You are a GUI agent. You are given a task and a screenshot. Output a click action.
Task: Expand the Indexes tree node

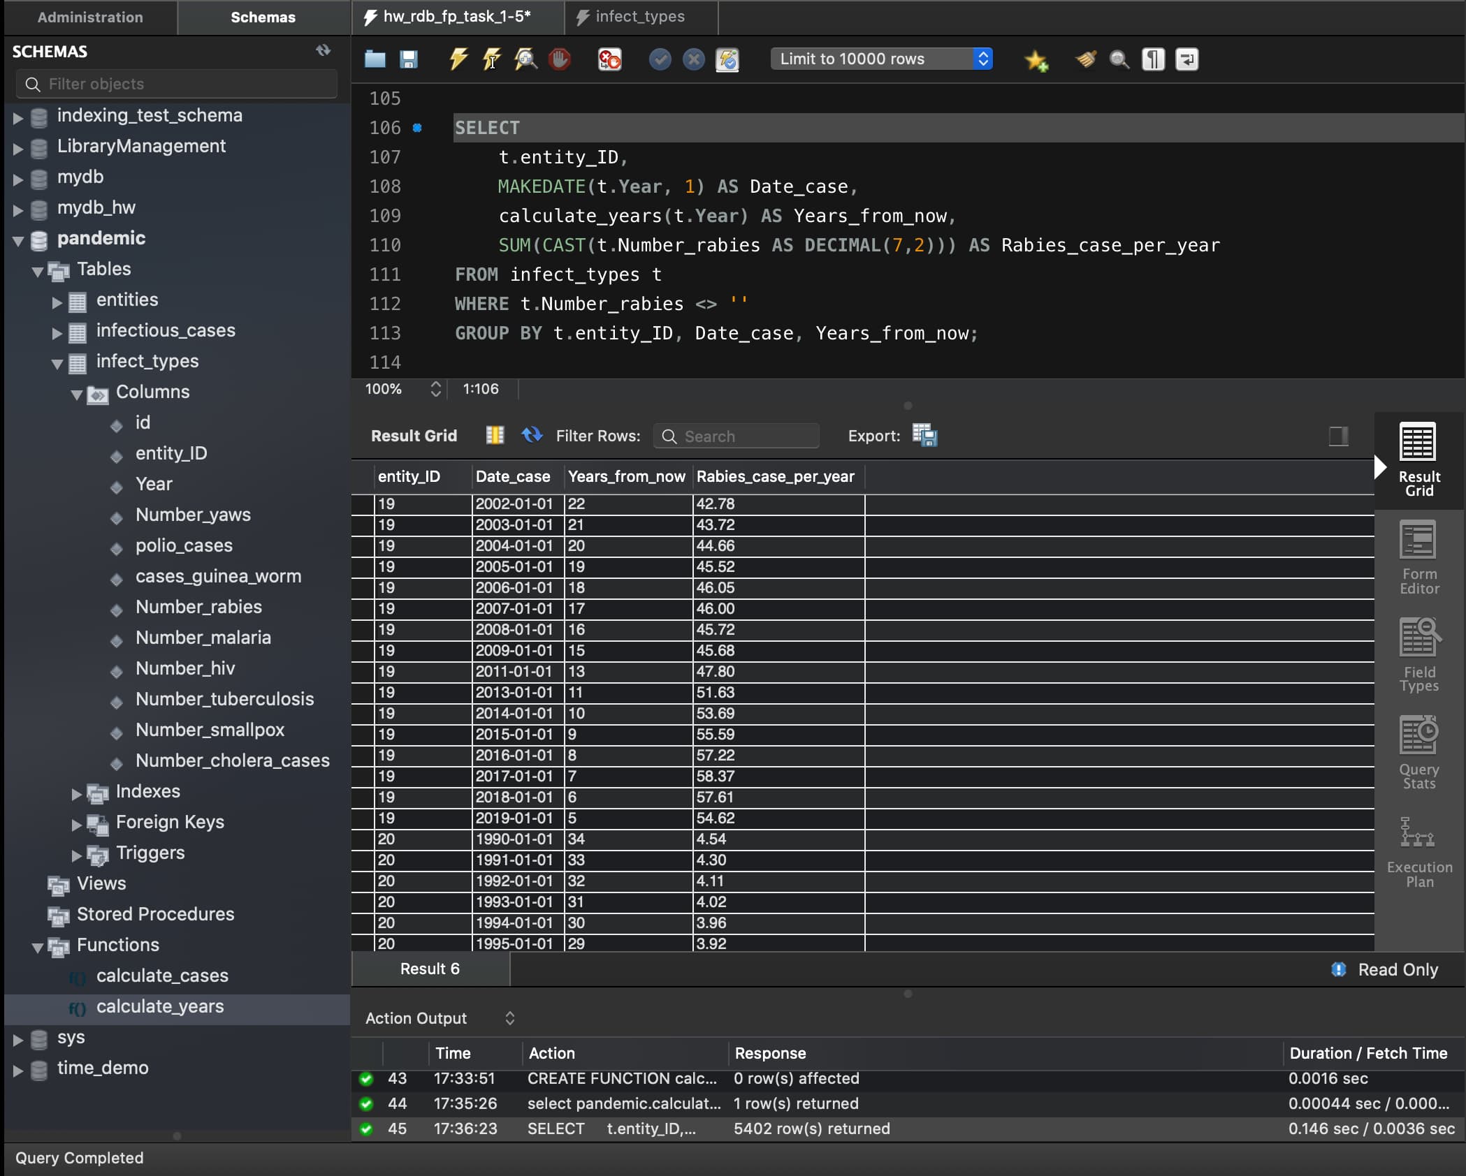click(x=77, y=793)
